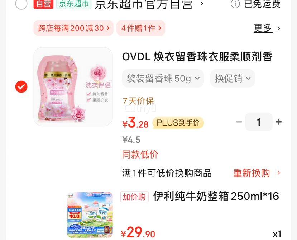297x240 pixels.
Task: Expand the 袋装留香珠50g spec dropdown
Action: (163, 78)
